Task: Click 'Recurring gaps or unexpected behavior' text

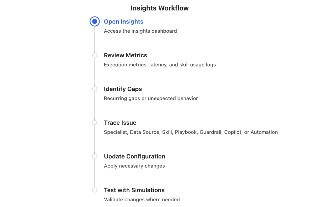Action: pos(151,98)
